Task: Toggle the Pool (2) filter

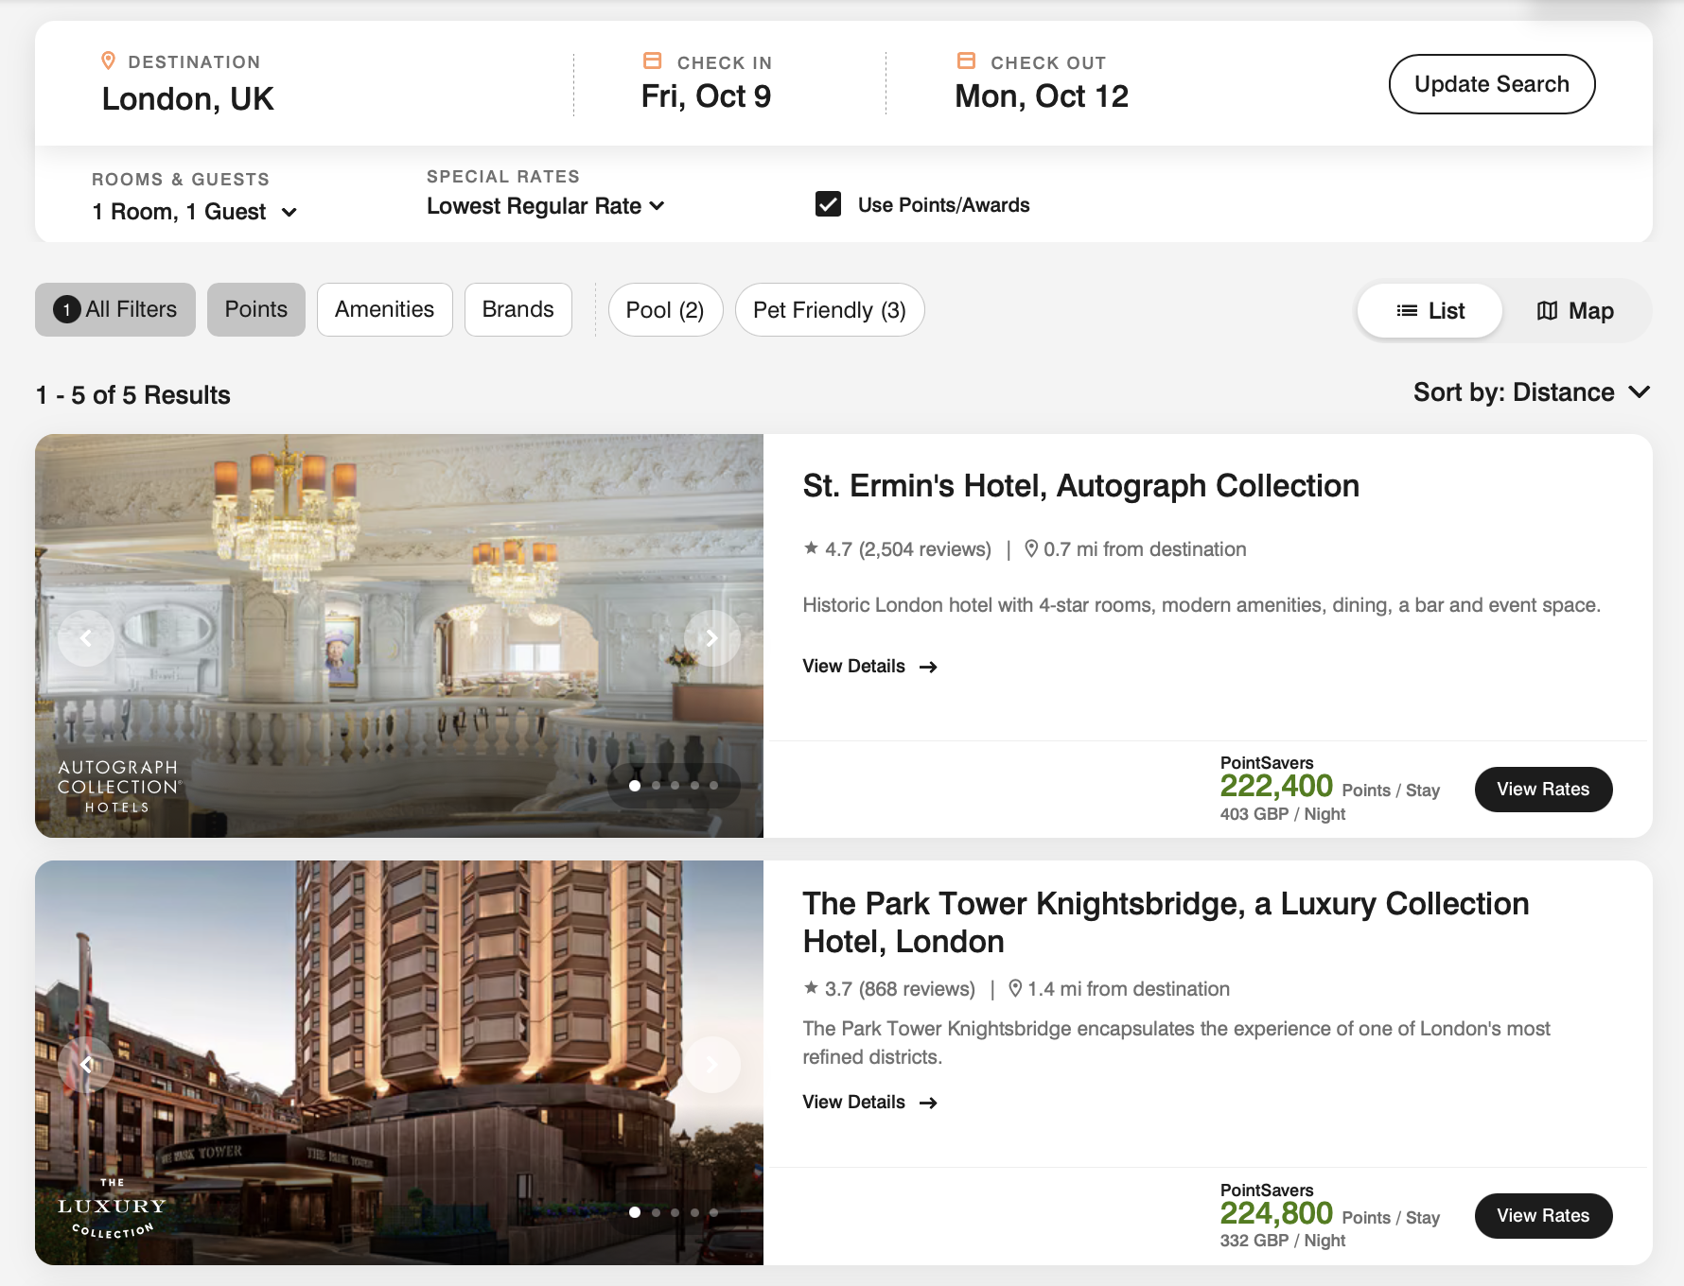Action: (x=665, y=310)
